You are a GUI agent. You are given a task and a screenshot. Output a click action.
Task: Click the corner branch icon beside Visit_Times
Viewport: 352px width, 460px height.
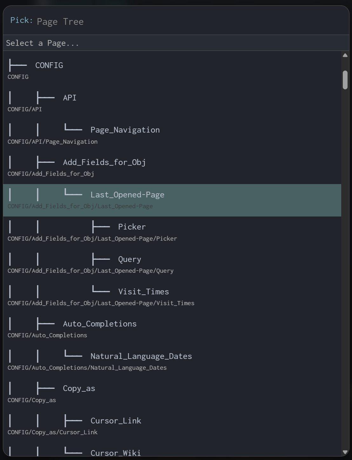tap(101, 289)
